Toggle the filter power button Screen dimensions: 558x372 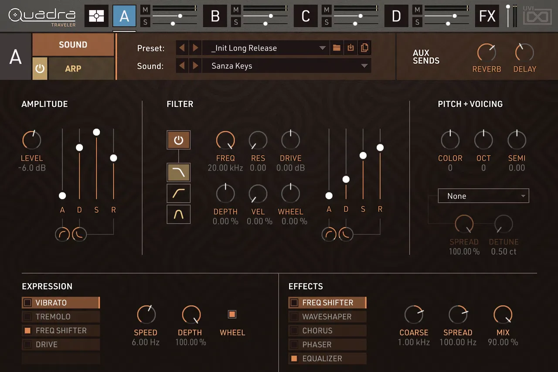(x=179, y=140)
